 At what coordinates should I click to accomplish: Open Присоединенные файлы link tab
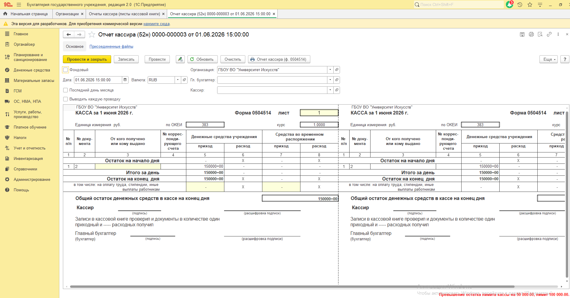111,47
